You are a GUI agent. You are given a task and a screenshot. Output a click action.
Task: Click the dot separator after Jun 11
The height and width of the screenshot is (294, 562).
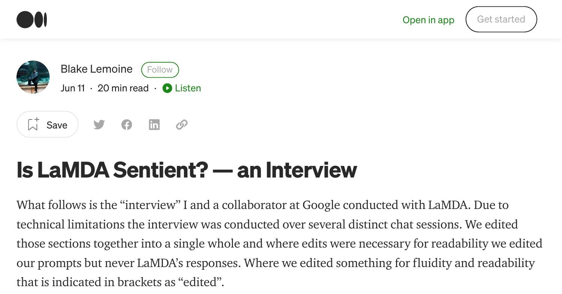91,88
